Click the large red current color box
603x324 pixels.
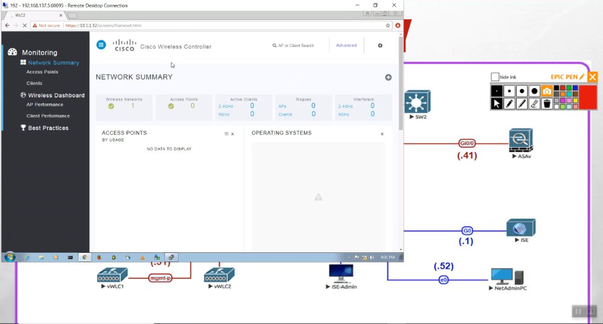point(588,98)
